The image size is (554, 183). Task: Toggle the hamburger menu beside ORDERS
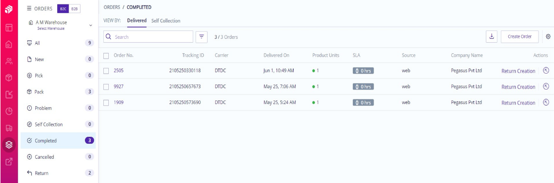[29, 8]
